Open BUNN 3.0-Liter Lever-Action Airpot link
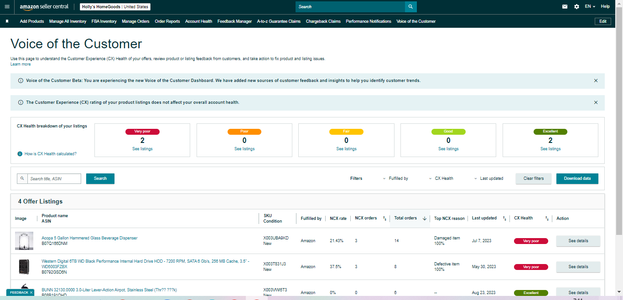The height and width of the screenshot is (300, 623). [x=109, y=290]
